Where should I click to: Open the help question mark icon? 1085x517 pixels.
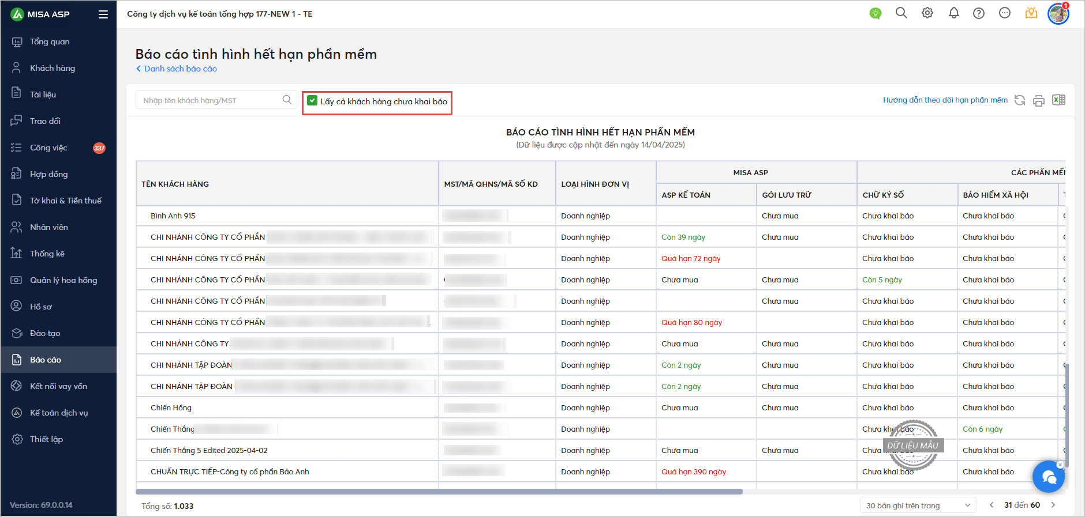pyautogui.click(x=979, y=13)
